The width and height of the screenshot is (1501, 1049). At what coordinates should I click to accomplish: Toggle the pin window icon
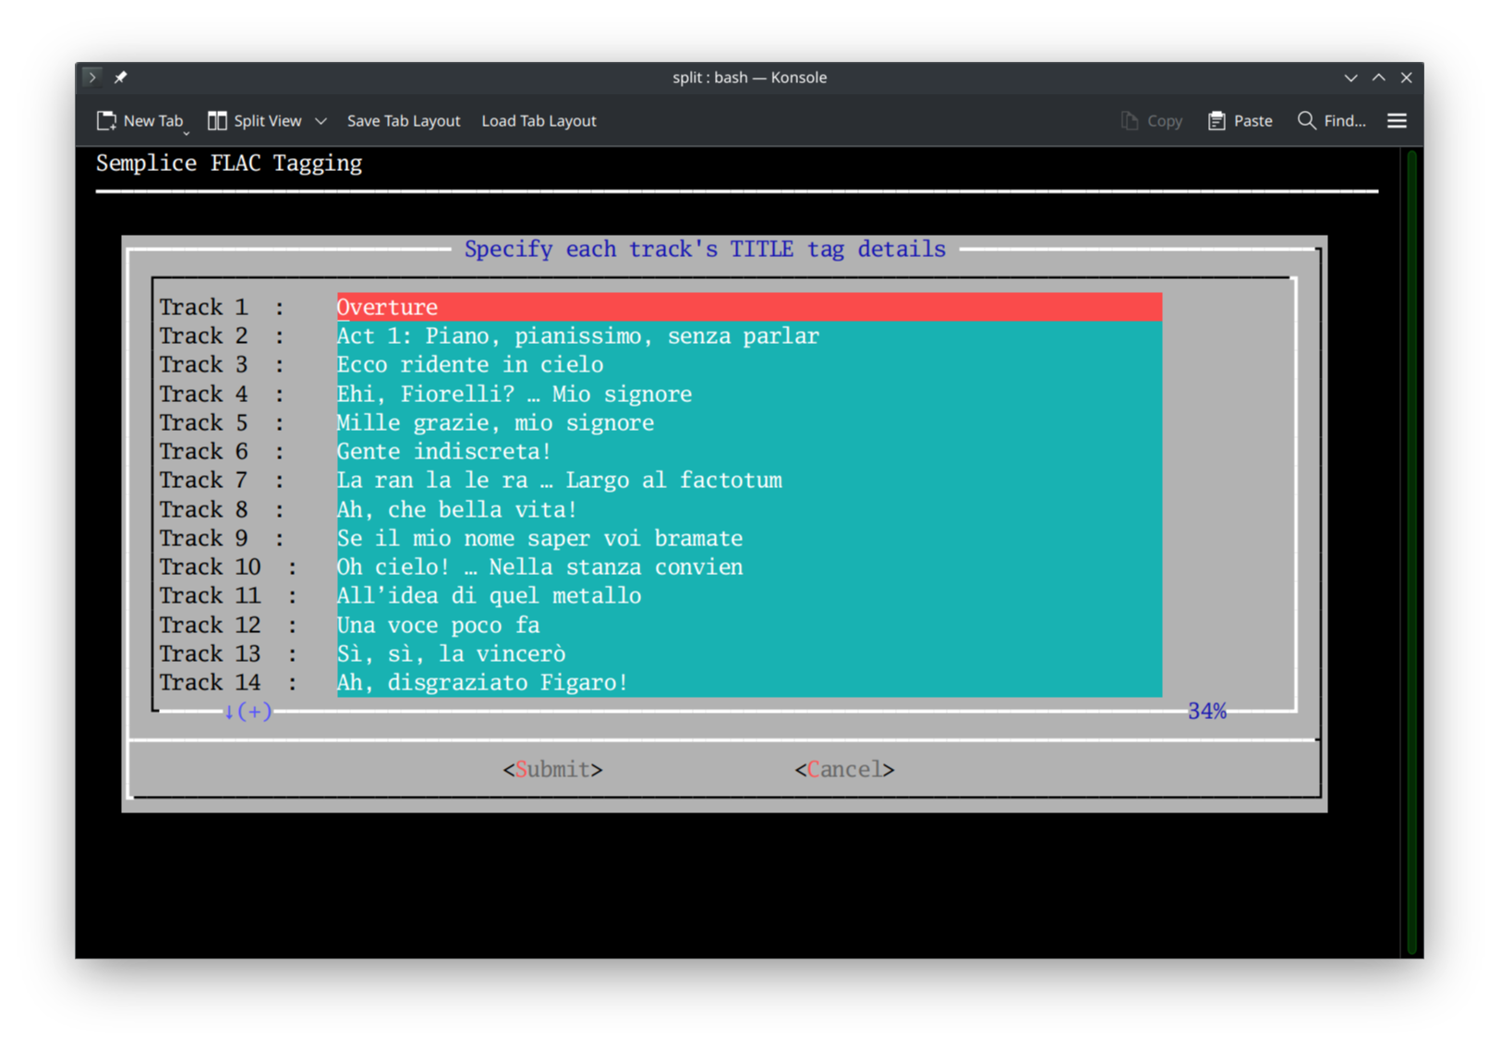(120, 77)
